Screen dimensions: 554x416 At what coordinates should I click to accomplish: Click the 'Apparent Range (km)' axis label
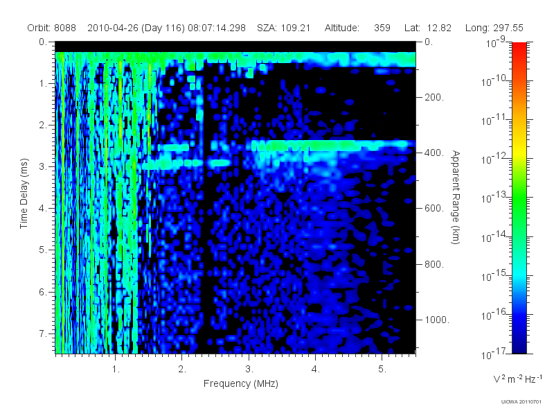click(x=456, y=197)
